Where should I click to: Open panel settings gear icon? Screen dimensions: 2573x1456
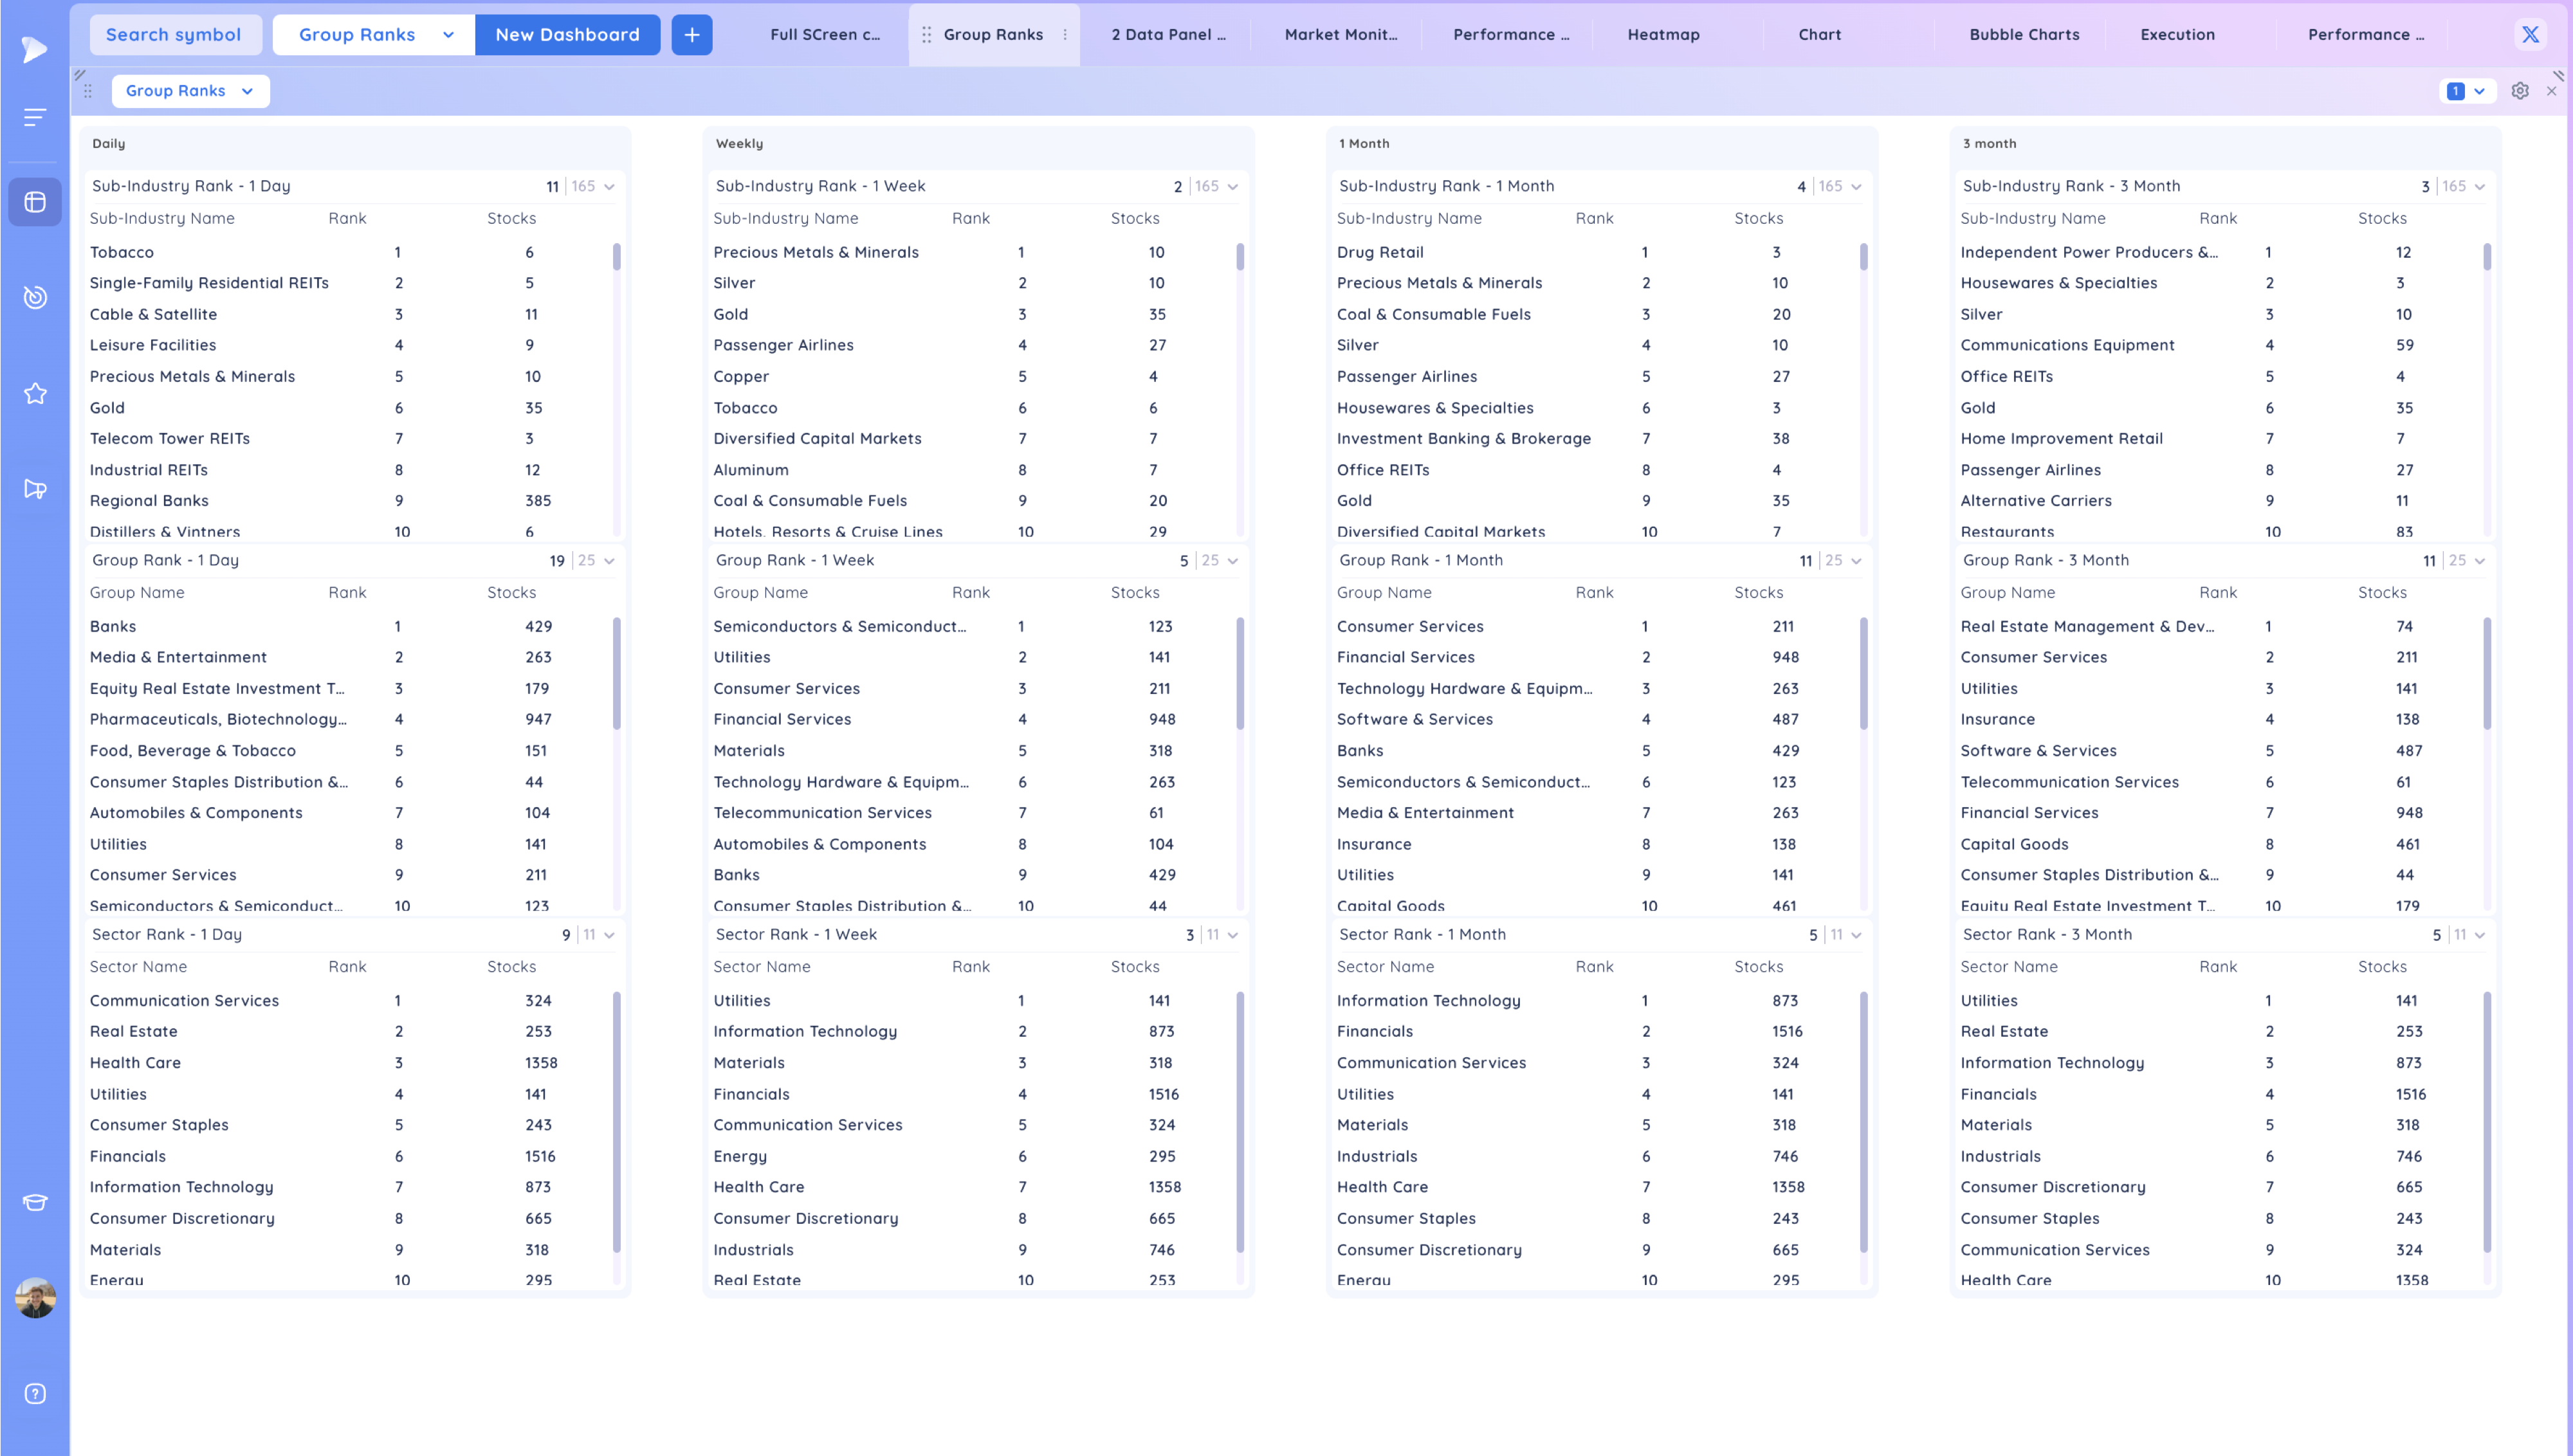coord(2520,91)
